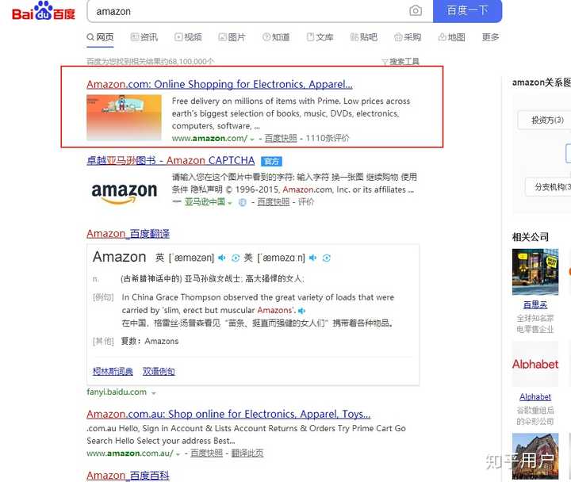Viewport: 571px width, 482px height.
Task: Open the 柯林斯词典 link
Action: coord(113,371)
